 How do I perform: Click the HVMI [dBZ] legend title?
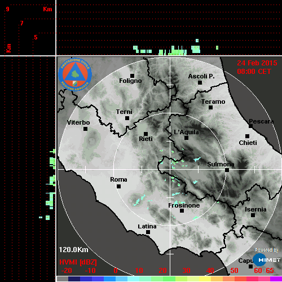click(x=78, y=262)
